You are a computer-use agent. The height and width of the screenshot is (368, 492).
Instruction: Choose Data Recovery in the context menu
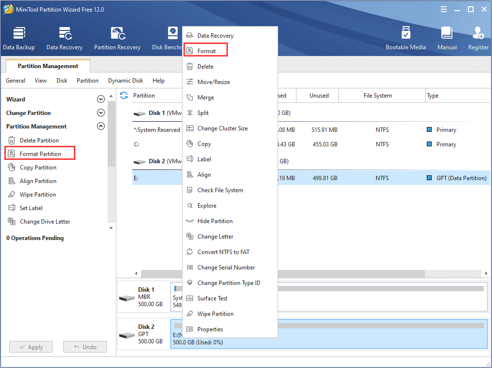point(230,35)
